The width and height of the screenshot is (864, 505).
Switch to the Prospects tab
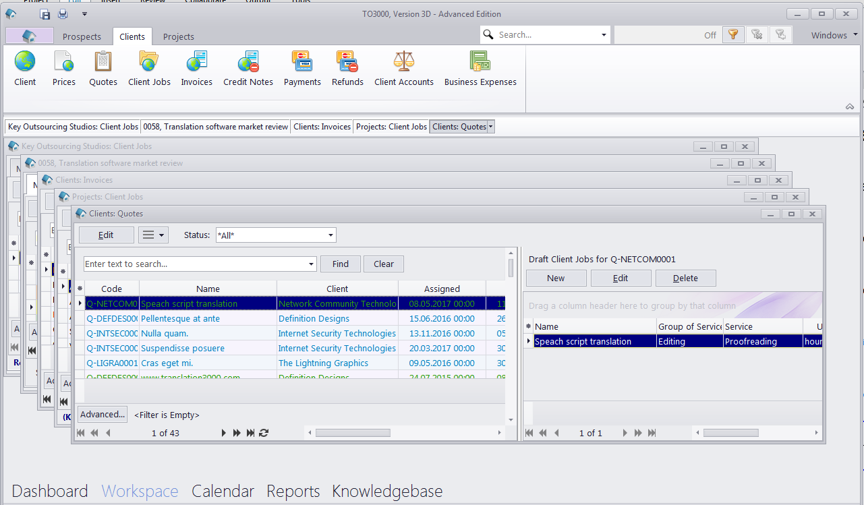click(82, 36)
